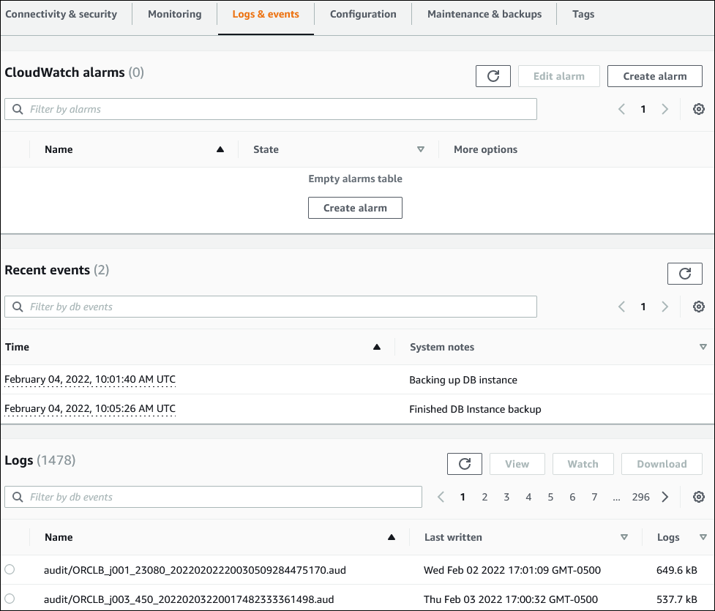Open Recent events preferences gear
Screen dimensions: 715x611
(698, 306)
